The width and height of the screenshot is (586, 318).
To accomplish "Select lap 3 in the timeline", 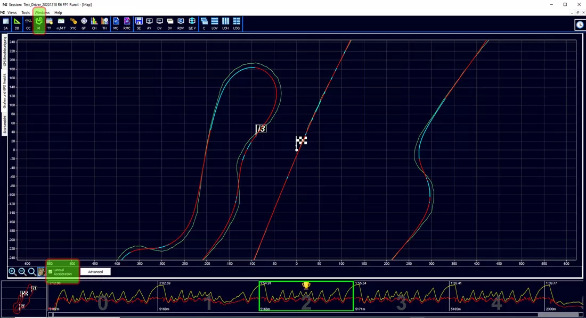I will point(401,296).
